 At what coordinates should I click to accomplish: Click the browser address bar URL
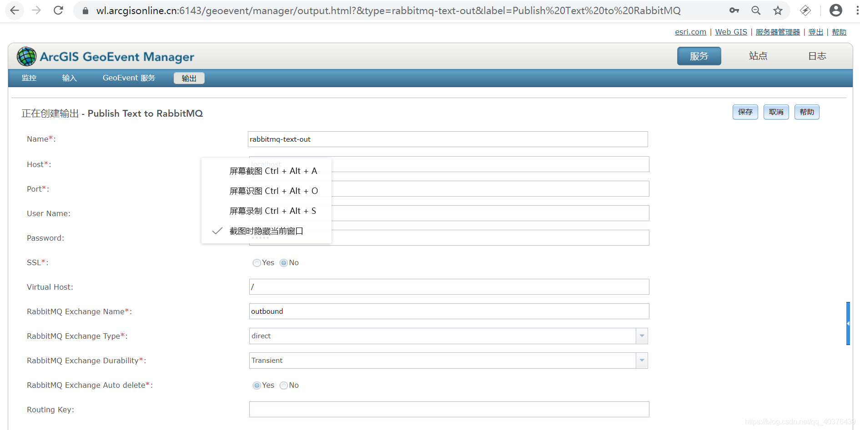click(388, 10)
